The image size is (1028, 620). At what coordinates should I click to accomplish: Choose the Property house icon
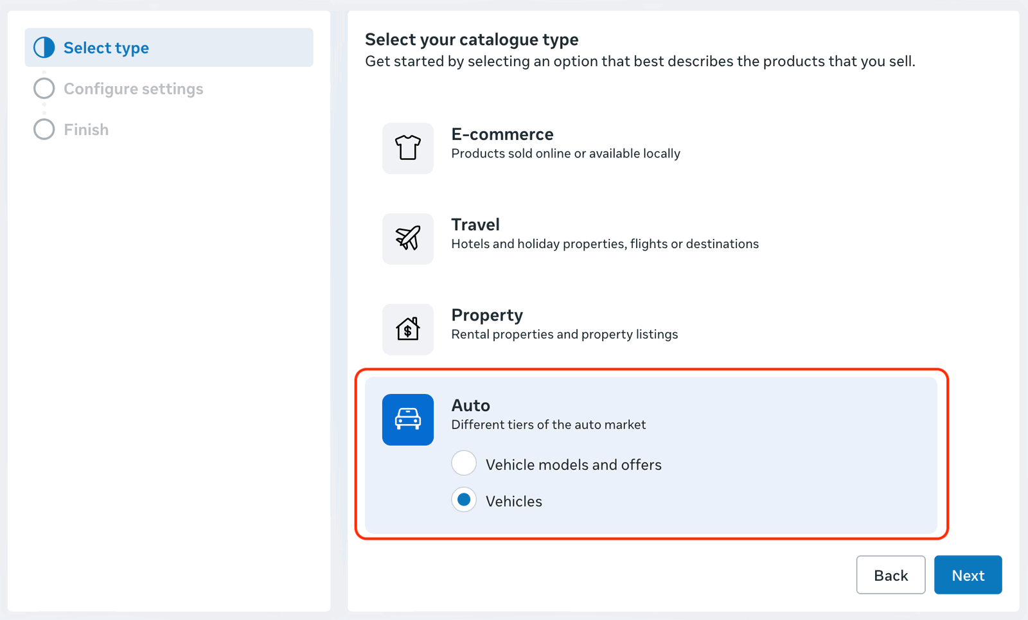click(407, 329)
